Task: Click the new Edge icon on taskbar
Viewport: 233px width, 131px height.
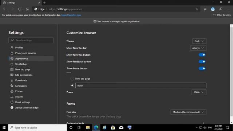Action: [96, 128]
